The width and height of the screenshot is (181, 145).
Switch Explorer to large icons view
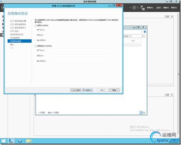(x=144, y=113)
